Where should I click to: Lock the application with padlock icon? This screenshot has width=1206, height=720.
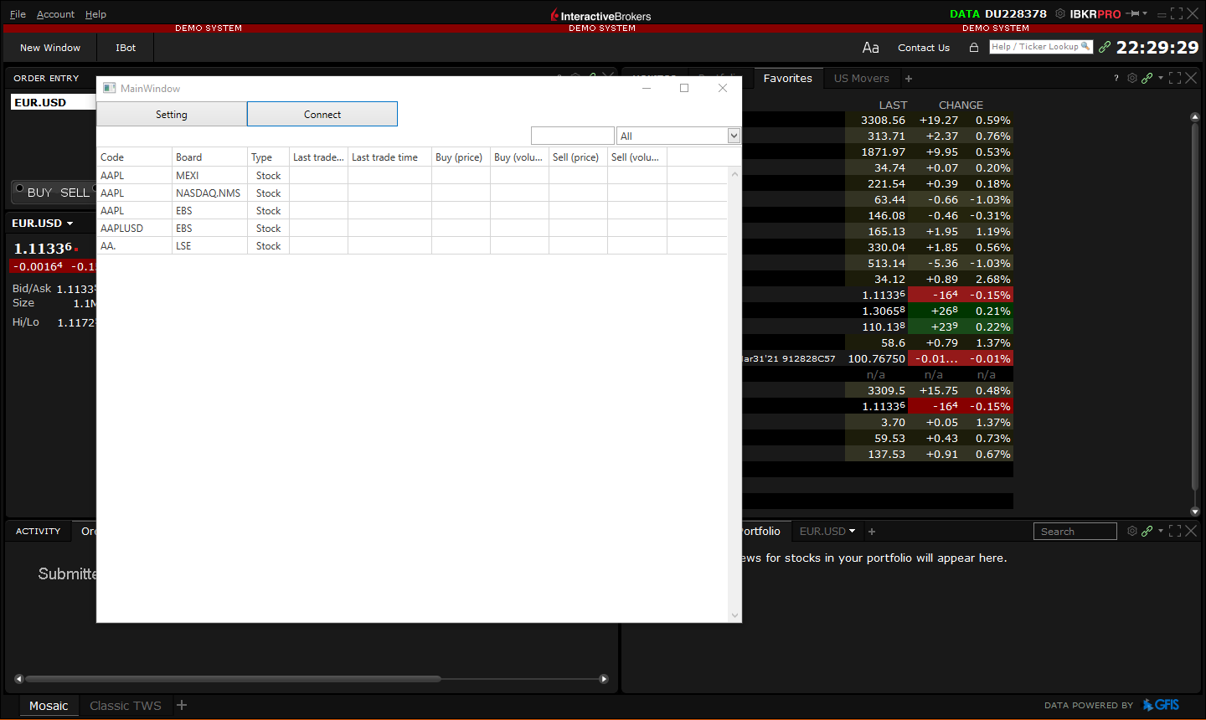[974, 48]
